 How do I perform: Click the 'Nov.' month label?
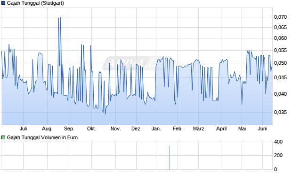coord(116,129)
